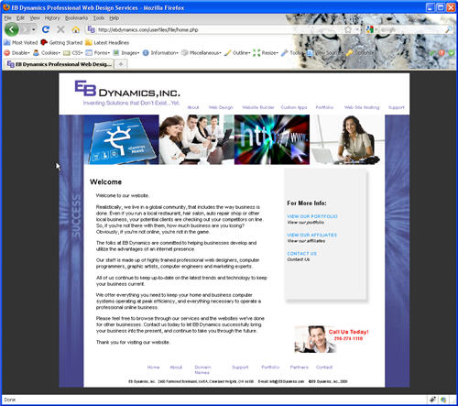Screen dimensions: 458x406
Task: Open the Most Visited bookmarks folder
Action: (20, 42)
